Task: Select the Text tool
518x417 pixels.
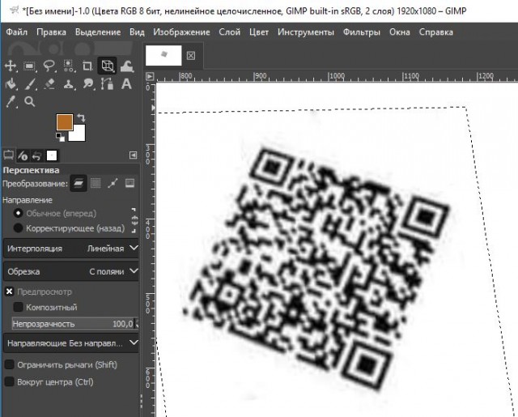Action: click(126, 84)
